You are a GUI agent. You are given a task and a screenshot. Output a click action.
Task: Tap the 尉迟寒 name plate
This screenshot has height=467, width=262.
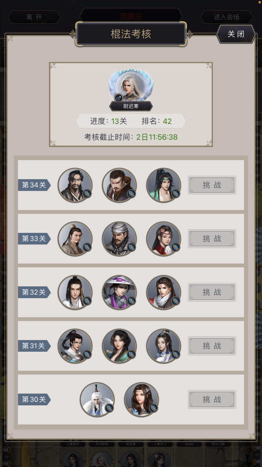click(131, 106)
